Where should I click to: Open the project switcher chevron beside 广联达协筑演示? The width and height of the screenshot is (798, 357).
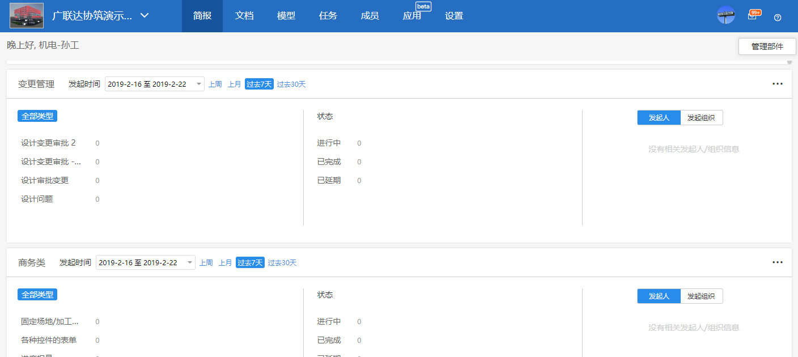click(x=144, y=16)
